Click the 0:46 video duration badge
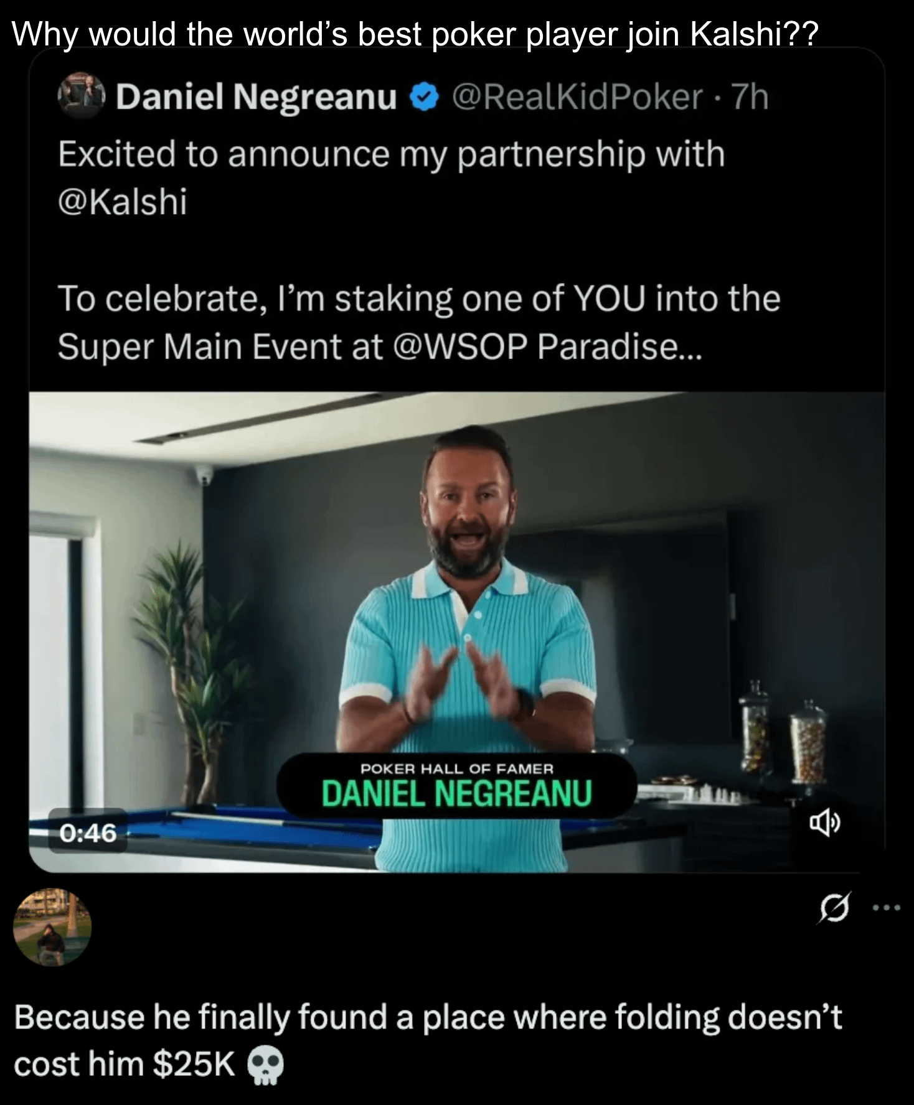The width and height of the screenshot is (914, 1105). (x=88, y=832)
